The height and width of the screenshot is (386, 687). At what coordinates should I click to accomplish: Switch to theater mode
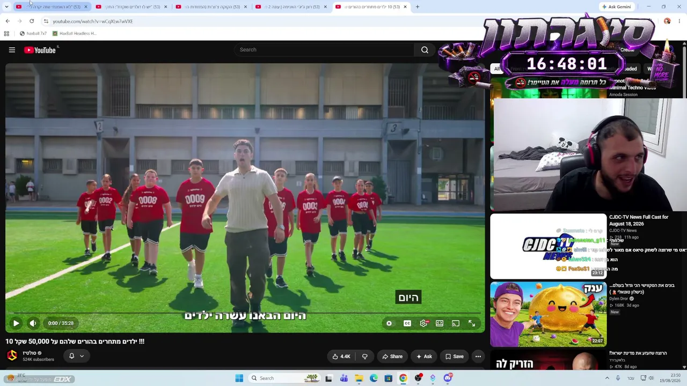point(440,323)
